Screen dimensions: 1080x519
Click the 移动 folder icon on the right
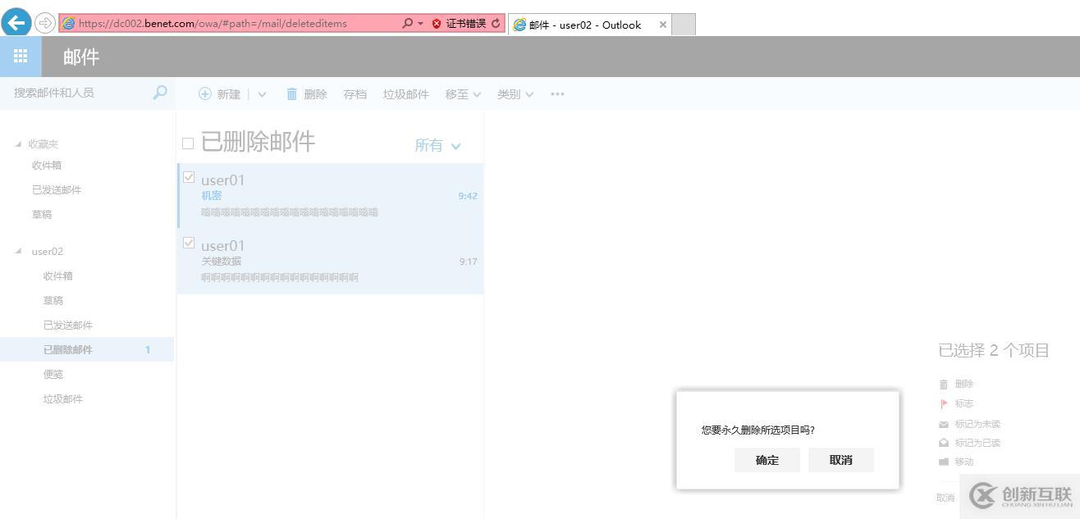click(943, 461)
